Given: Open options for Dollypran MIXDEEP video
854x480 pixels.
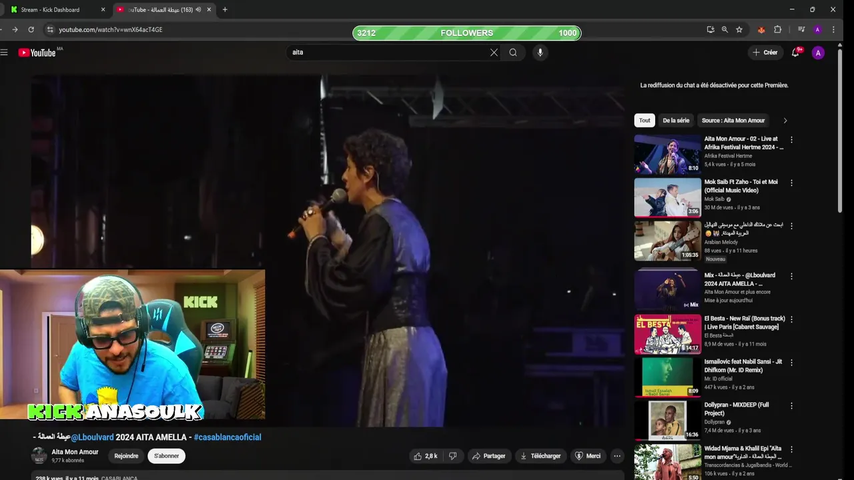Looking at the screenshot, I should (x=791, y=406).
